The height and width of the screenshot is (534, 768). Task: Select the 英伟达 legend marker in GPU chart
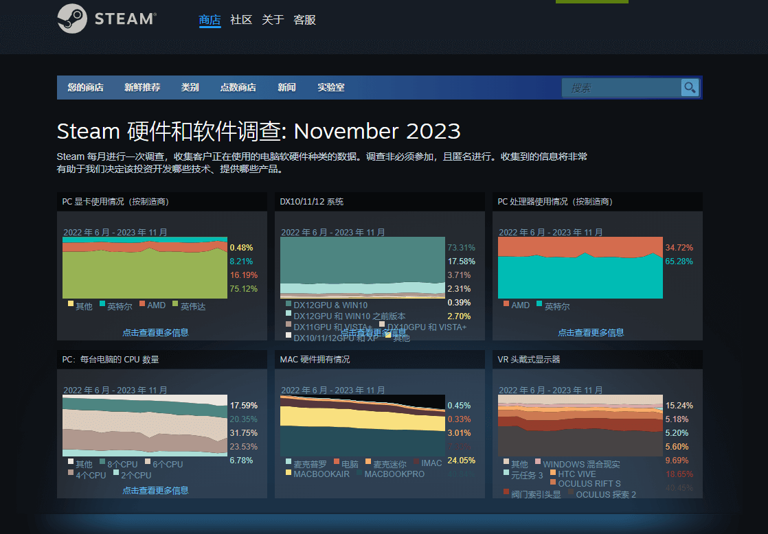pyautogui.click(x=175, y=305)
